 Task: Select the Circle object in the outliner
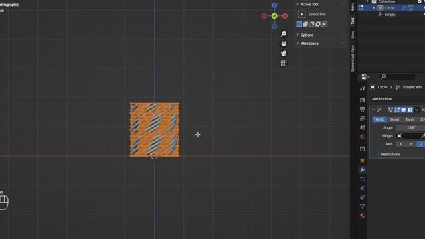(390, 8)
